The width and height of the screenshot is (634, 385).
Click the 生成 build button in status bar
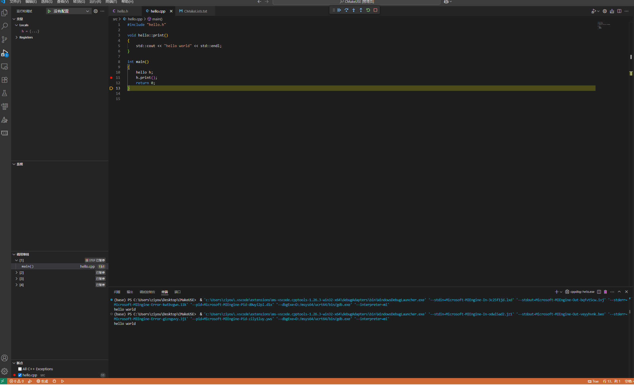(x=42, y=381)
